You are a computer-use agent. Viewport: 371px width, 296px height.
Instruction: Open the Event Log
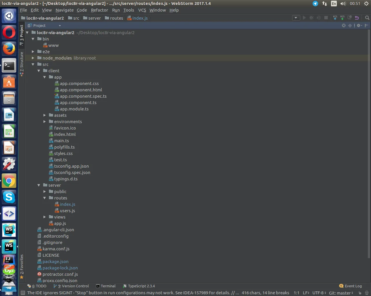[350, 286]
